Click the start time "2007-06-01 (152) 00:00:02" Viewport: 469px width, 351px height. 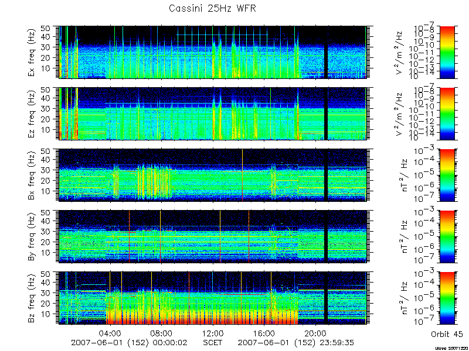129,342
